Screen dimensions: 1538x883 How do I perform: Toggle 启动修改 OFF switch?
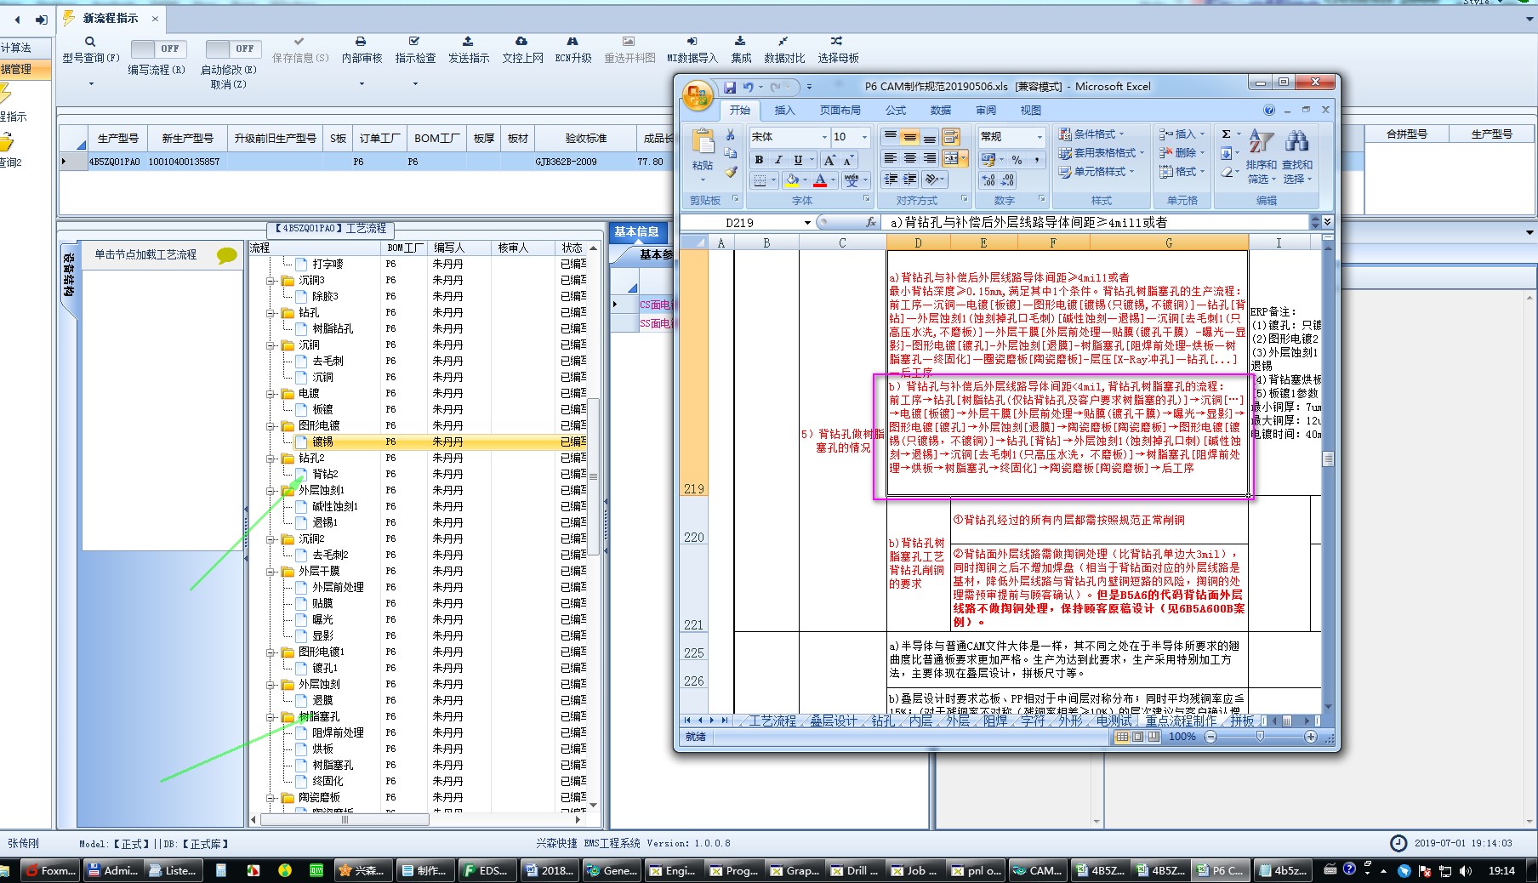tap(233, 49)
